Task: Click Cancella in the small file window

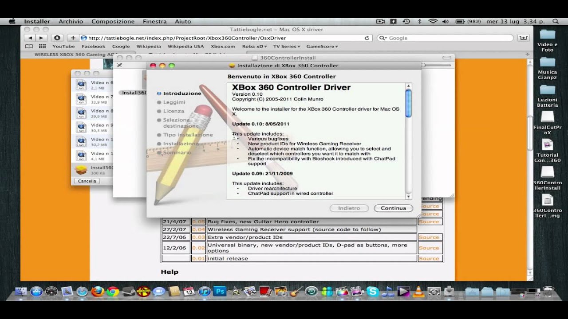Action: click(x=87, y=181)
